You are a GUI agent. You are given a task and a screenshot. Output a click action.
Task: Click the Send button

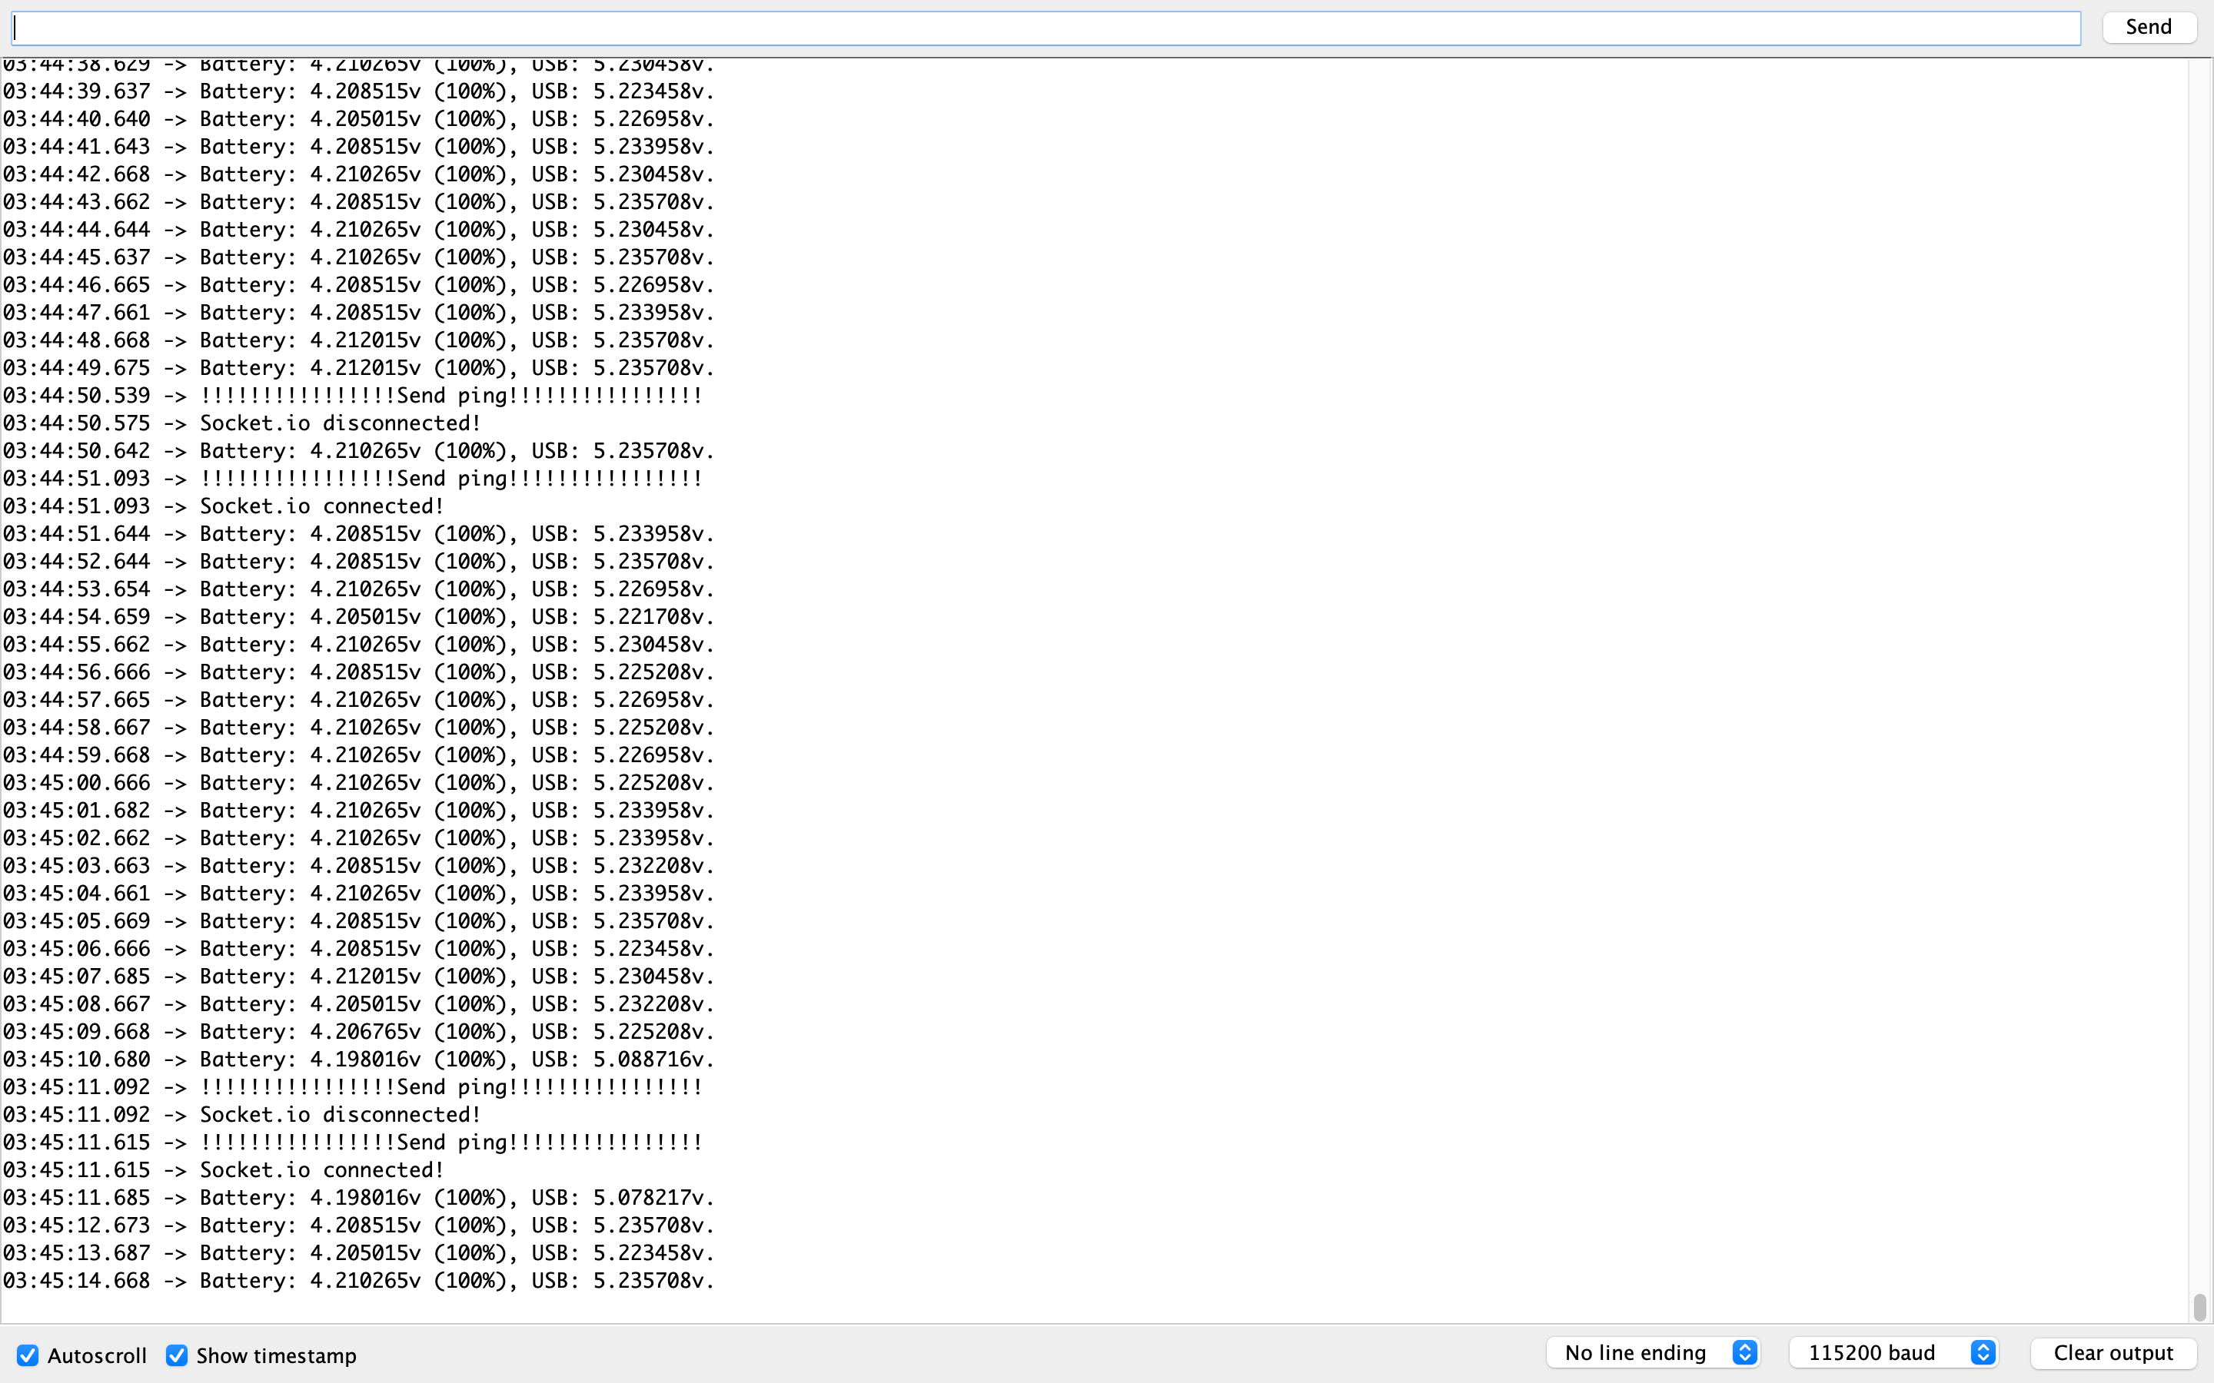[x=2148, y=27]
